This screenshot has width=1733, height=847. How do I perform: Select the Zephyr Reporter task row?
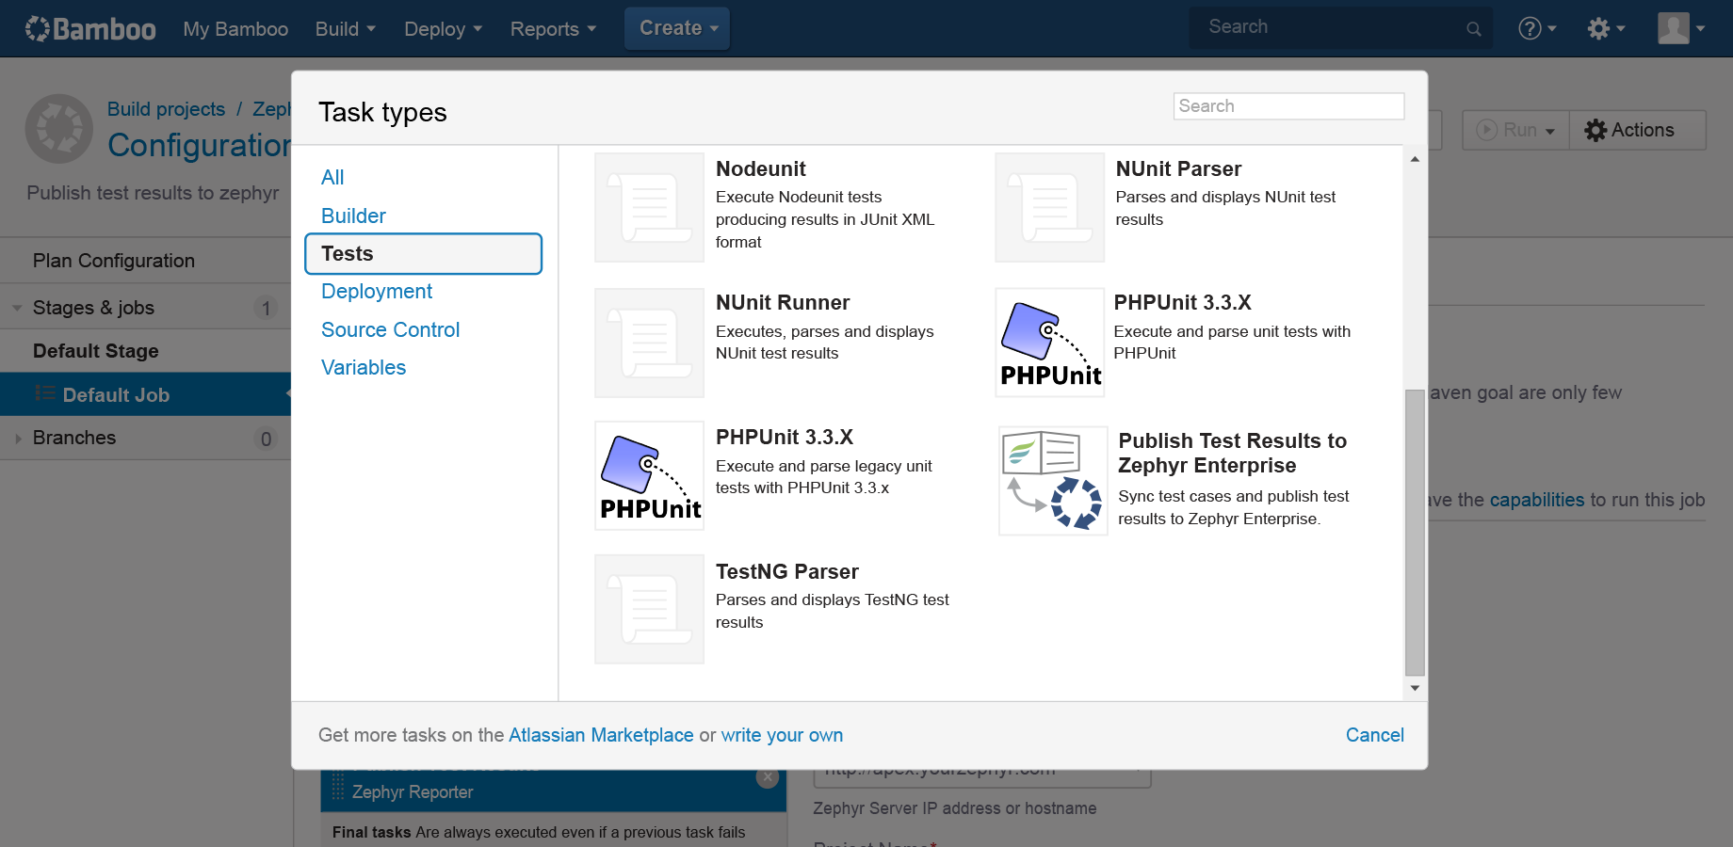[553, 791]
